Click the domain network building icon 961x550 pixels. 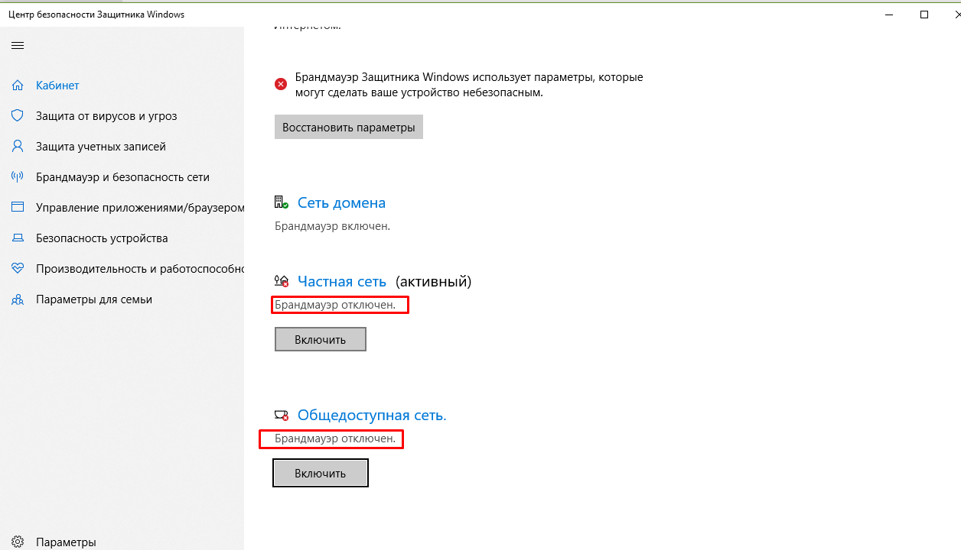tap(281, 202)
